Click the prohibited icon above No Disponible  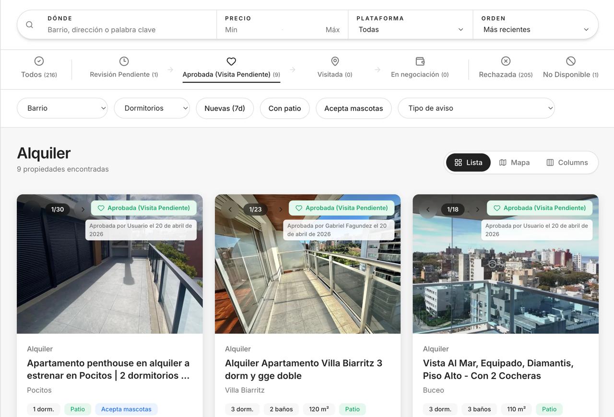point(570,61)
